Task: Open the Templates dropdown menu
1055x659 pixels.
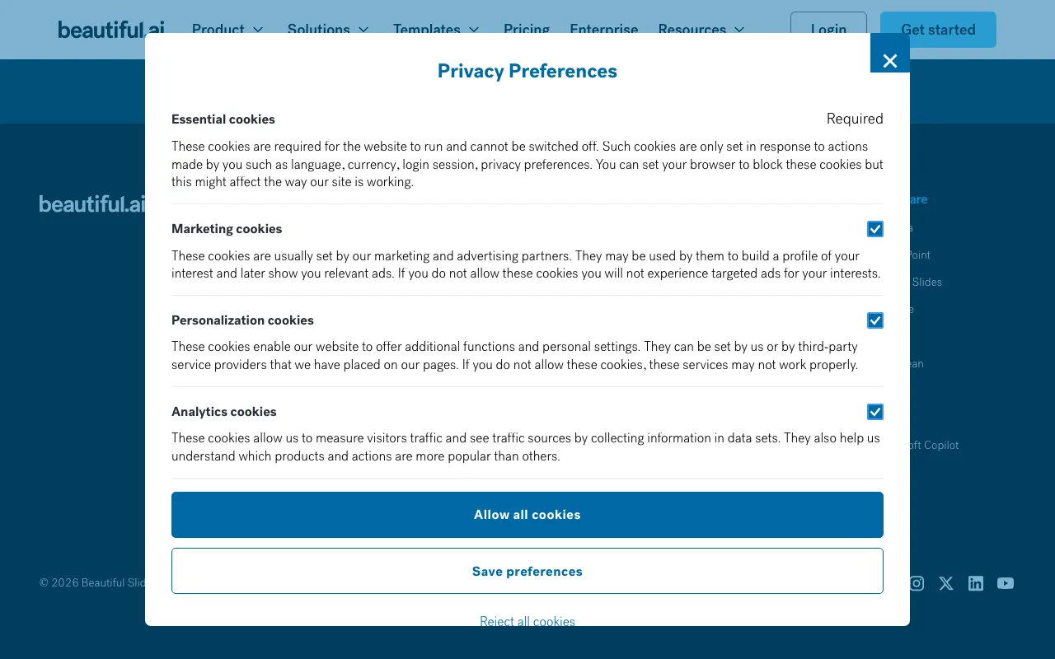Action: click(x=437, y=30)
